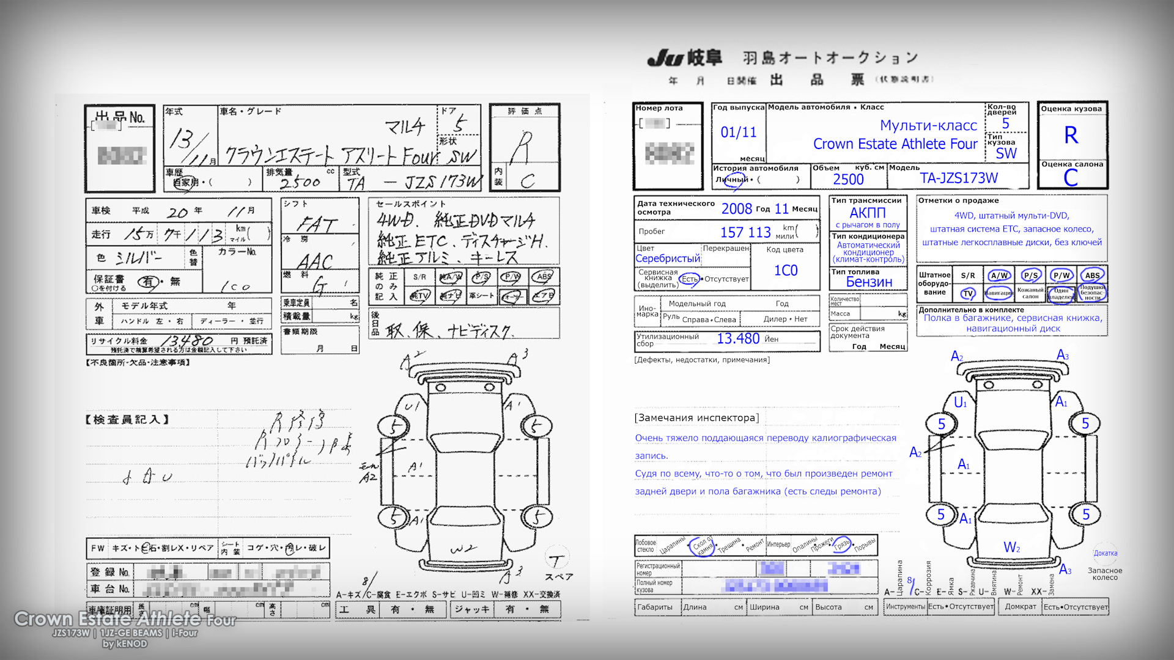Click the 'Отметки о продаже' heading
Screen dimensions: 1174x660
pos(958,200)
